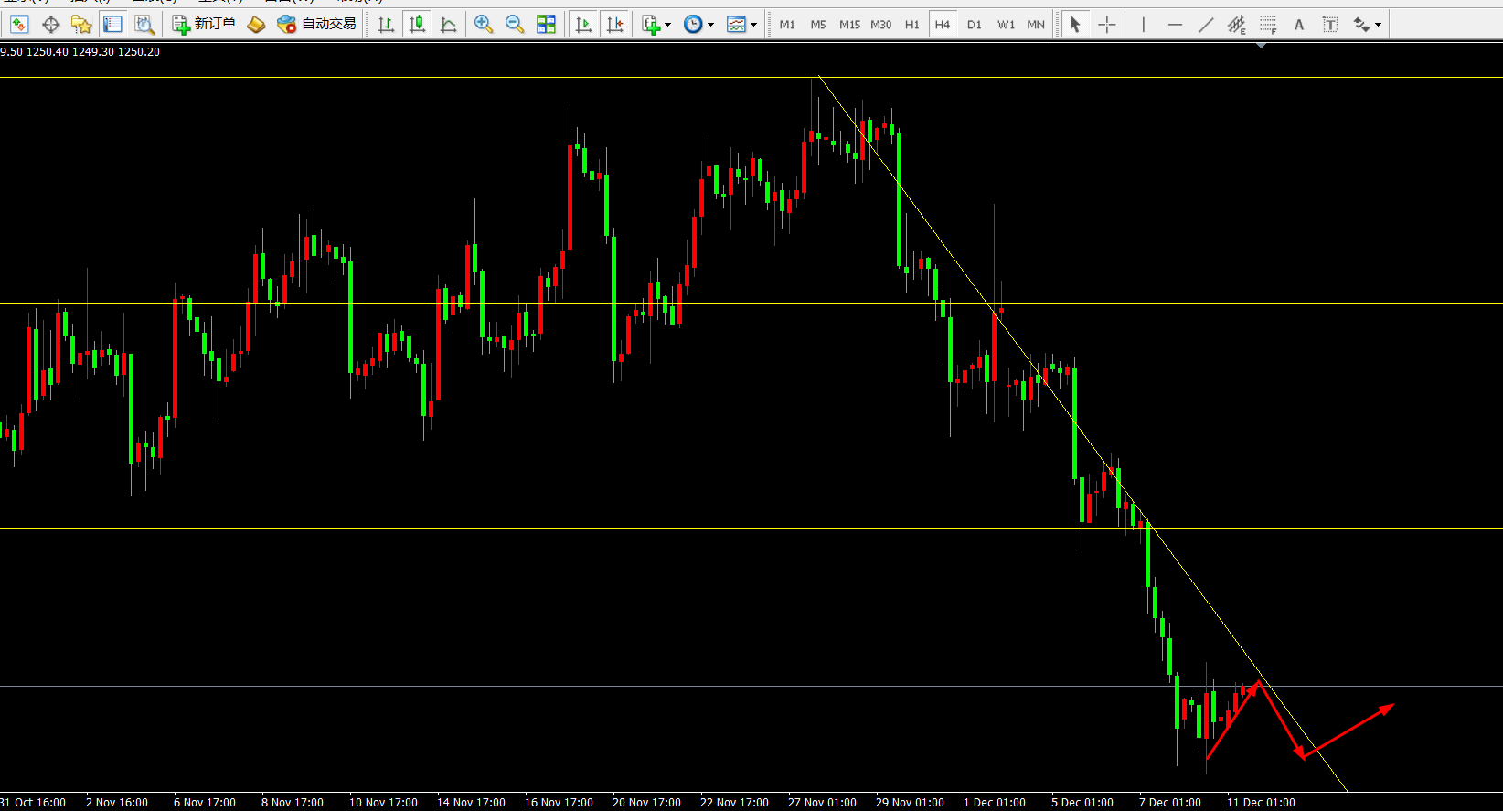The image size is (1503, 811).
Task: Select the H4 timeframe button
Action: pos(943,25)
